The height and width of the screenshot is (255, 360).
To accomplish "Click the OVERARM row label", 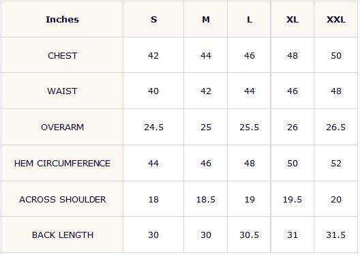I will pos(62,127).
